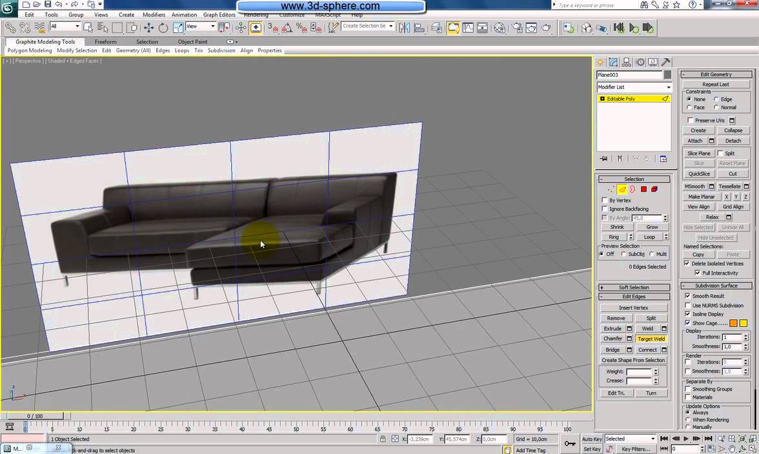Click the Mirror tool icon

tap(404, 28)
